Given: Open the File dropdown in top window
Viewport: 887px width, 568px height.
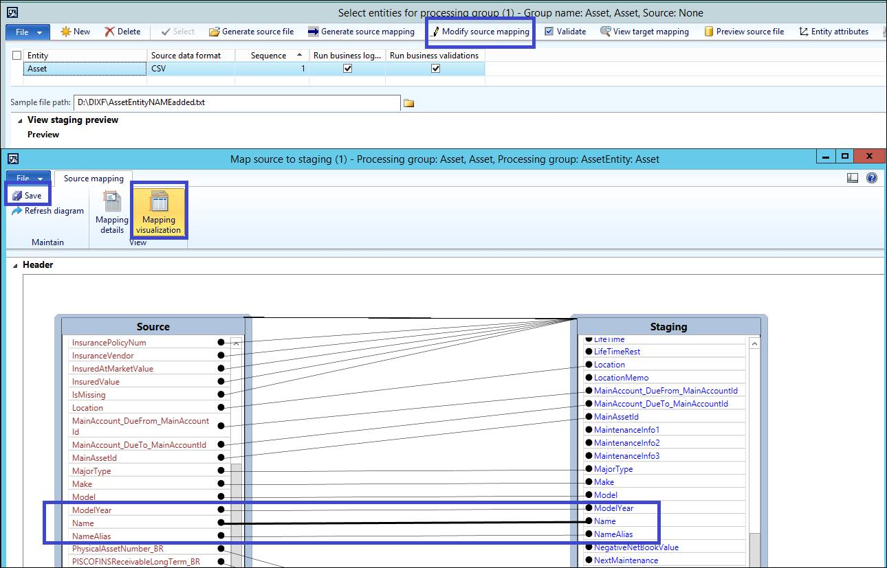Looking at the screenshot, I should point(28,32).
